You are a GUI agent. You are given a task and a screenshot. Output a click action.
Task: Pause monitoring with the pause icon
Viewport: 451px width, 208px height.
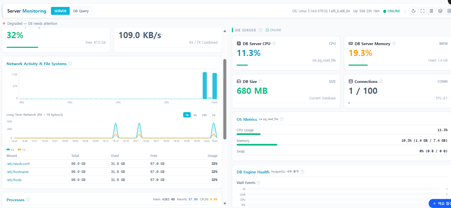click(431, 11)
